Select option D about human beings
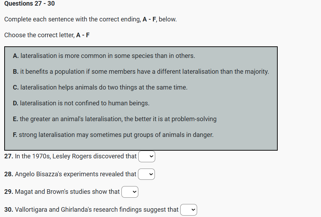 [x=81, y=103]
